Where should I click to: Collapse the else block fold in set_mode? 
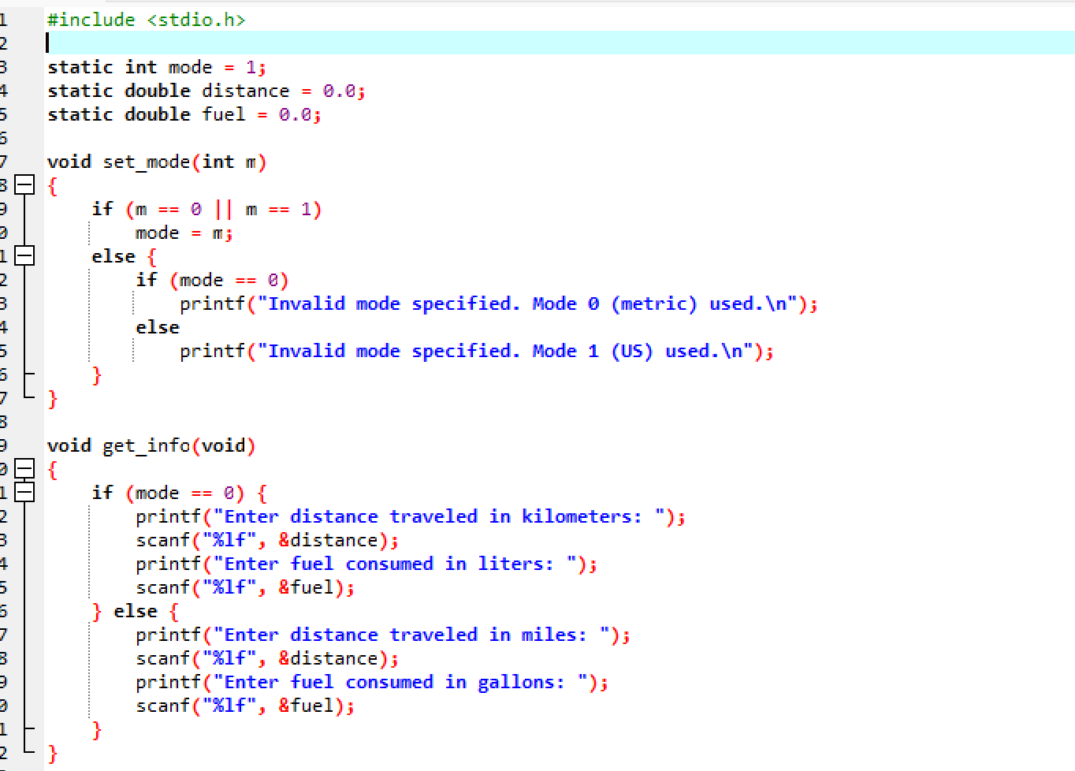point(25,256)
